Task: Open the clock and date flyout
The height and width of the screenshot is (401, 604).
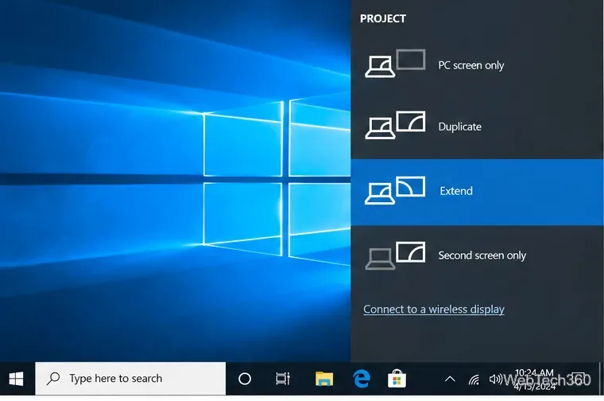Action: click(535, 380)
